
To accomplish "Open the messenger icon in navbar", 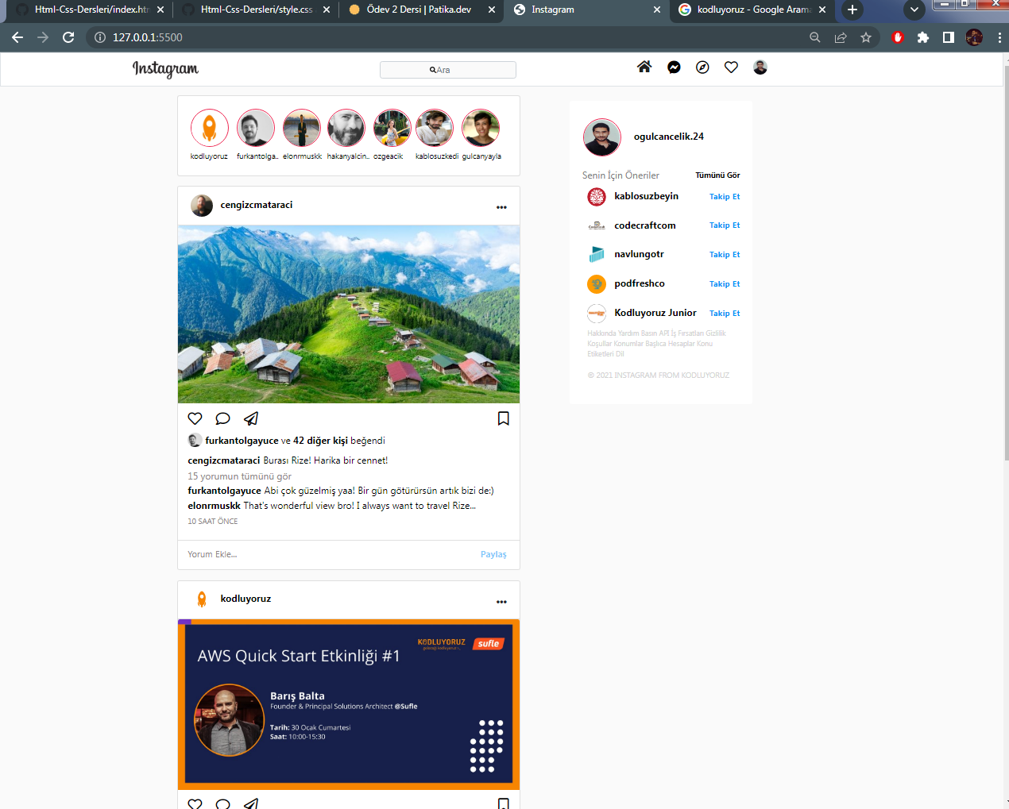I will pyautogui.click(x=674, y=67).
